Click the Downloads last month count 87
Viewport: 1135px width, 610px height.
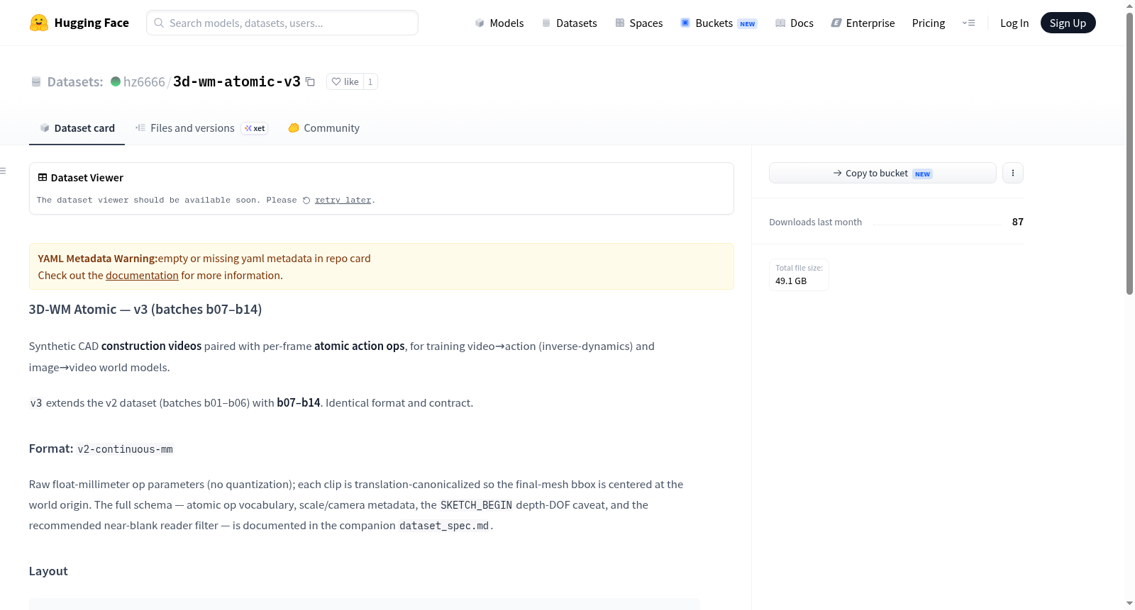[x=1018, y=222]
